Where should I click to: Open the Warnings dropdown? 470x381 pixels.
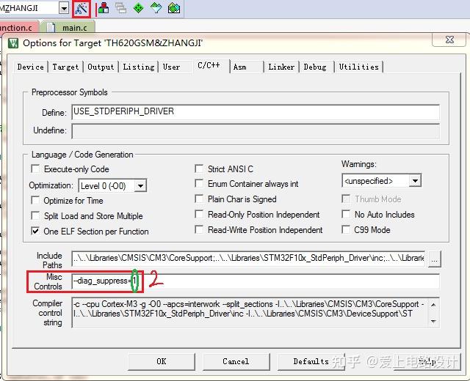pyautogui.click(x=415, y=181)
